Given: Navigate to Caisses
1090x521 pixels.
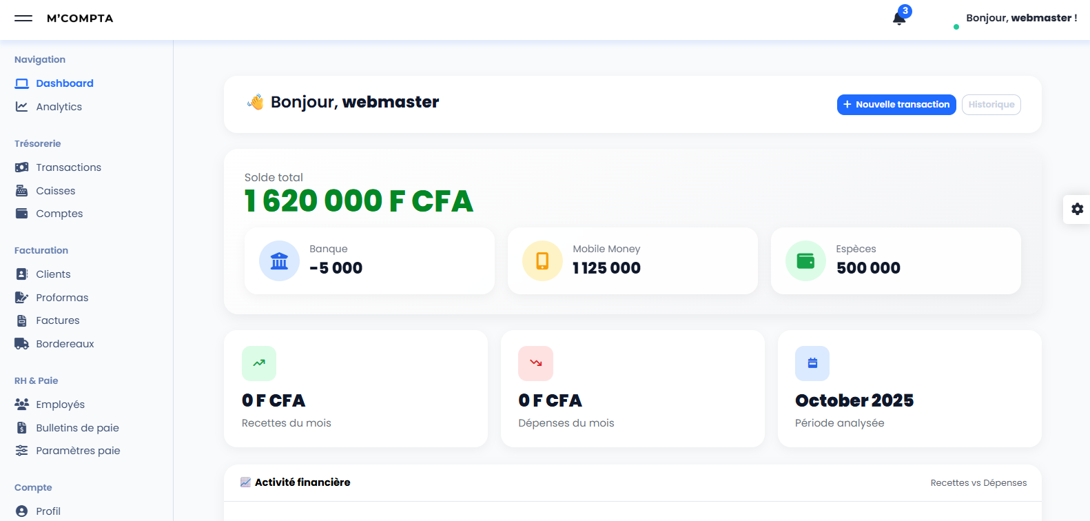Looking at the screenshot, I should pos(55,191).
